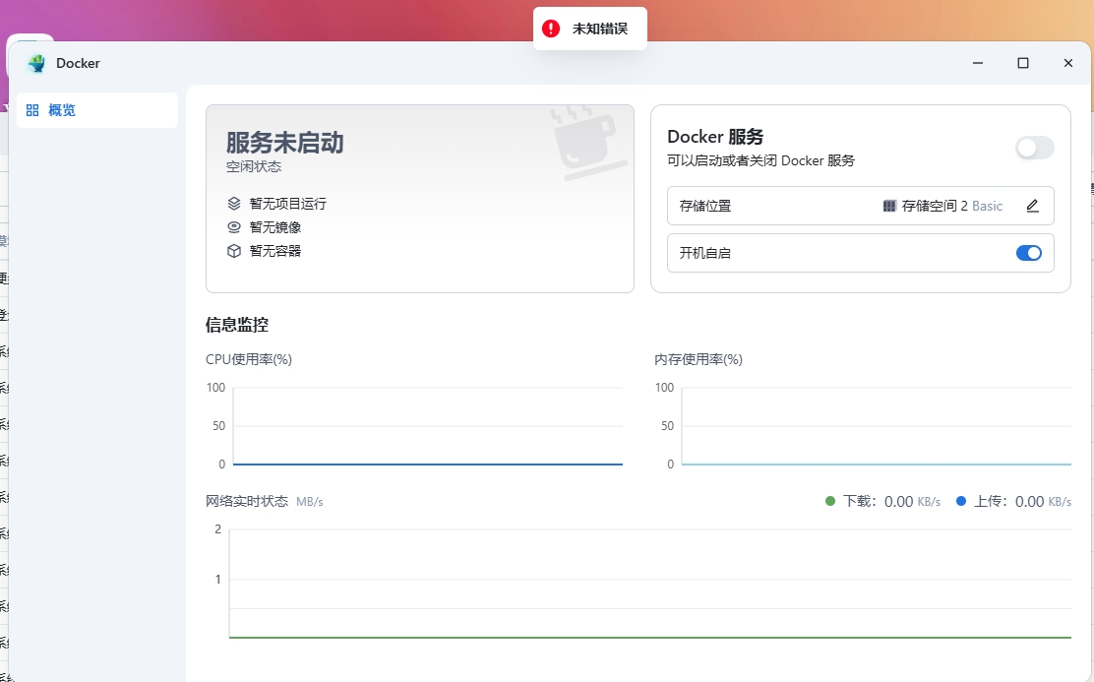Click the 上传 speed value 0.00 KB/s
The width and height of the screenshot is (1094, 682).
pos(1043,501)
